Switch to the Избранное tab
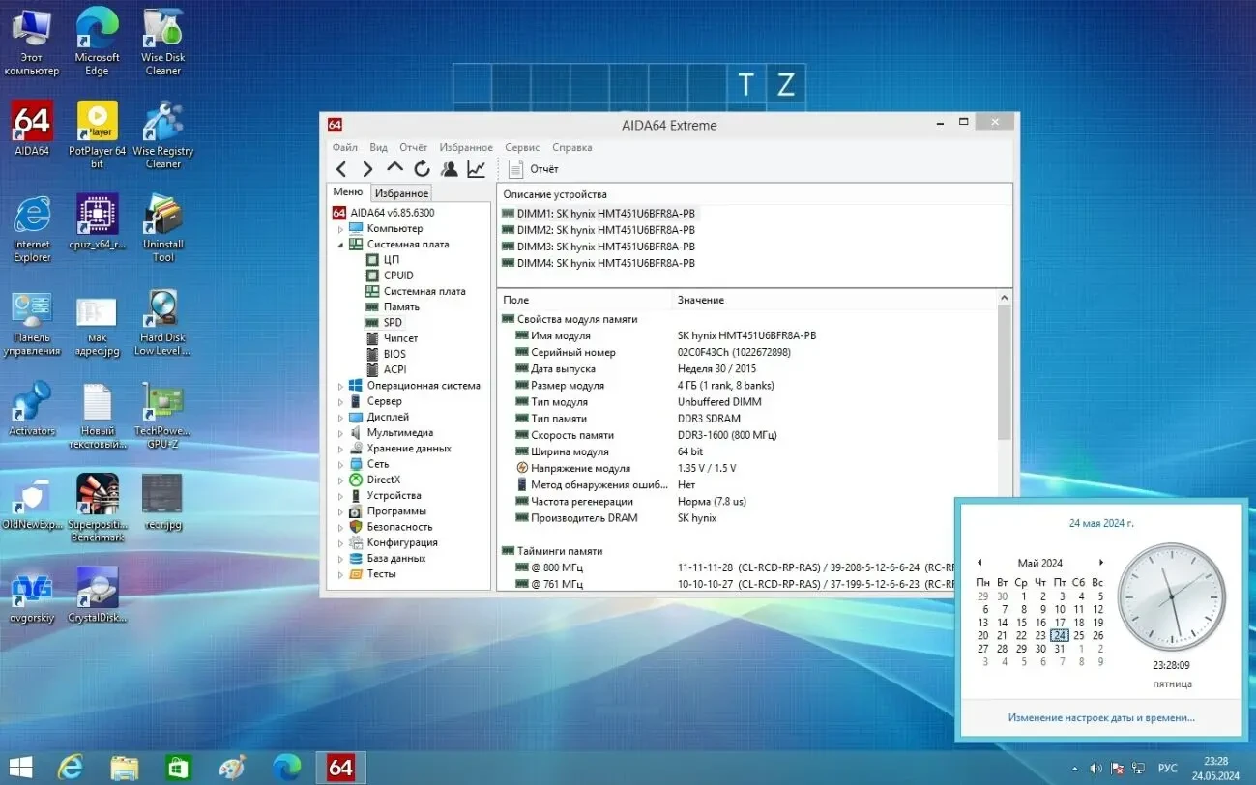Image resolution: width=1256 pixels, height=785 pixels. tap(400, 192)
